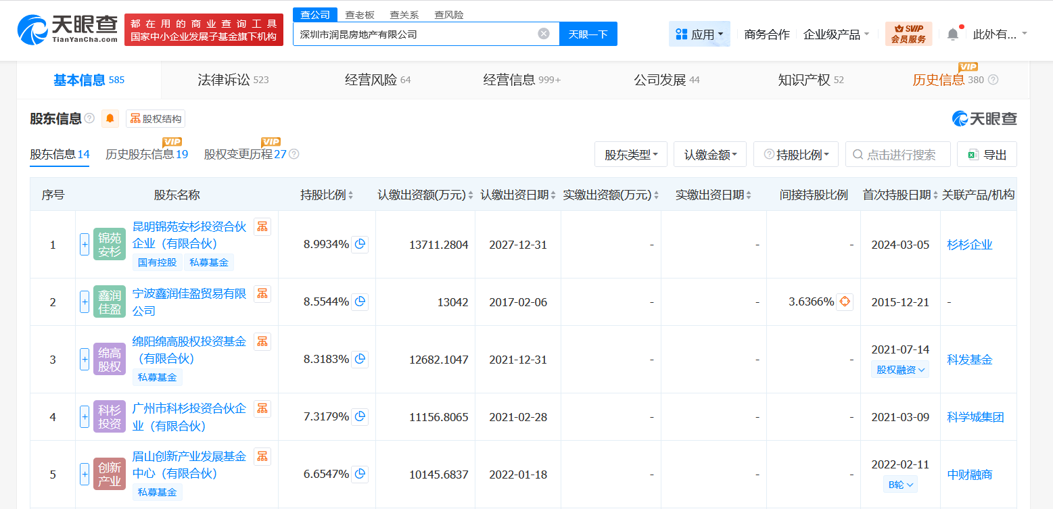
Task: Click the 天眼一下 search button
Action: 588,33
